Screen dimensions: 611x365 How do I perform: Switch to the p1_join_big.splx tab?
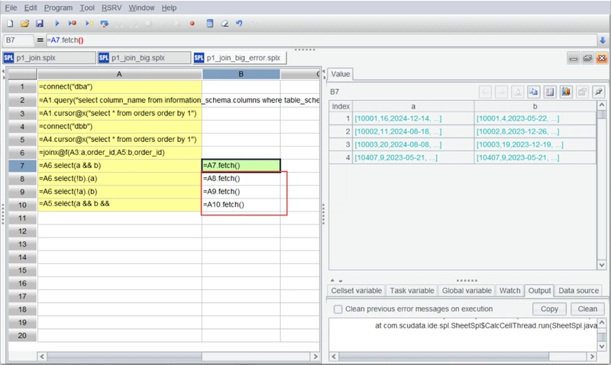point(144,58)
